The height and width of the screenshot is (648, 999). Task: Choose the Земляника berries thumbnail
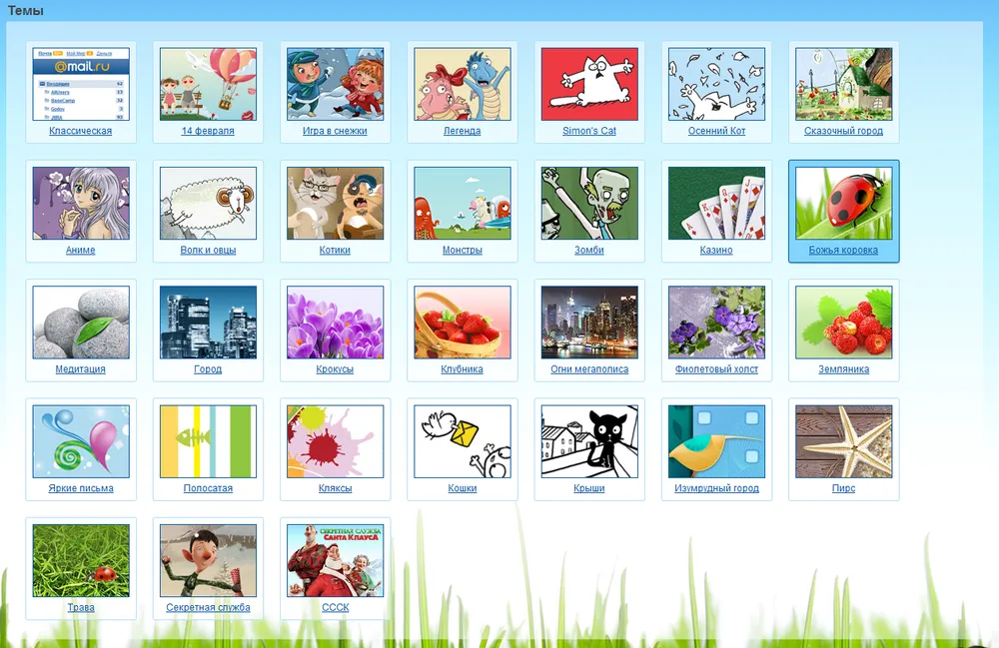tap(843, 323)
